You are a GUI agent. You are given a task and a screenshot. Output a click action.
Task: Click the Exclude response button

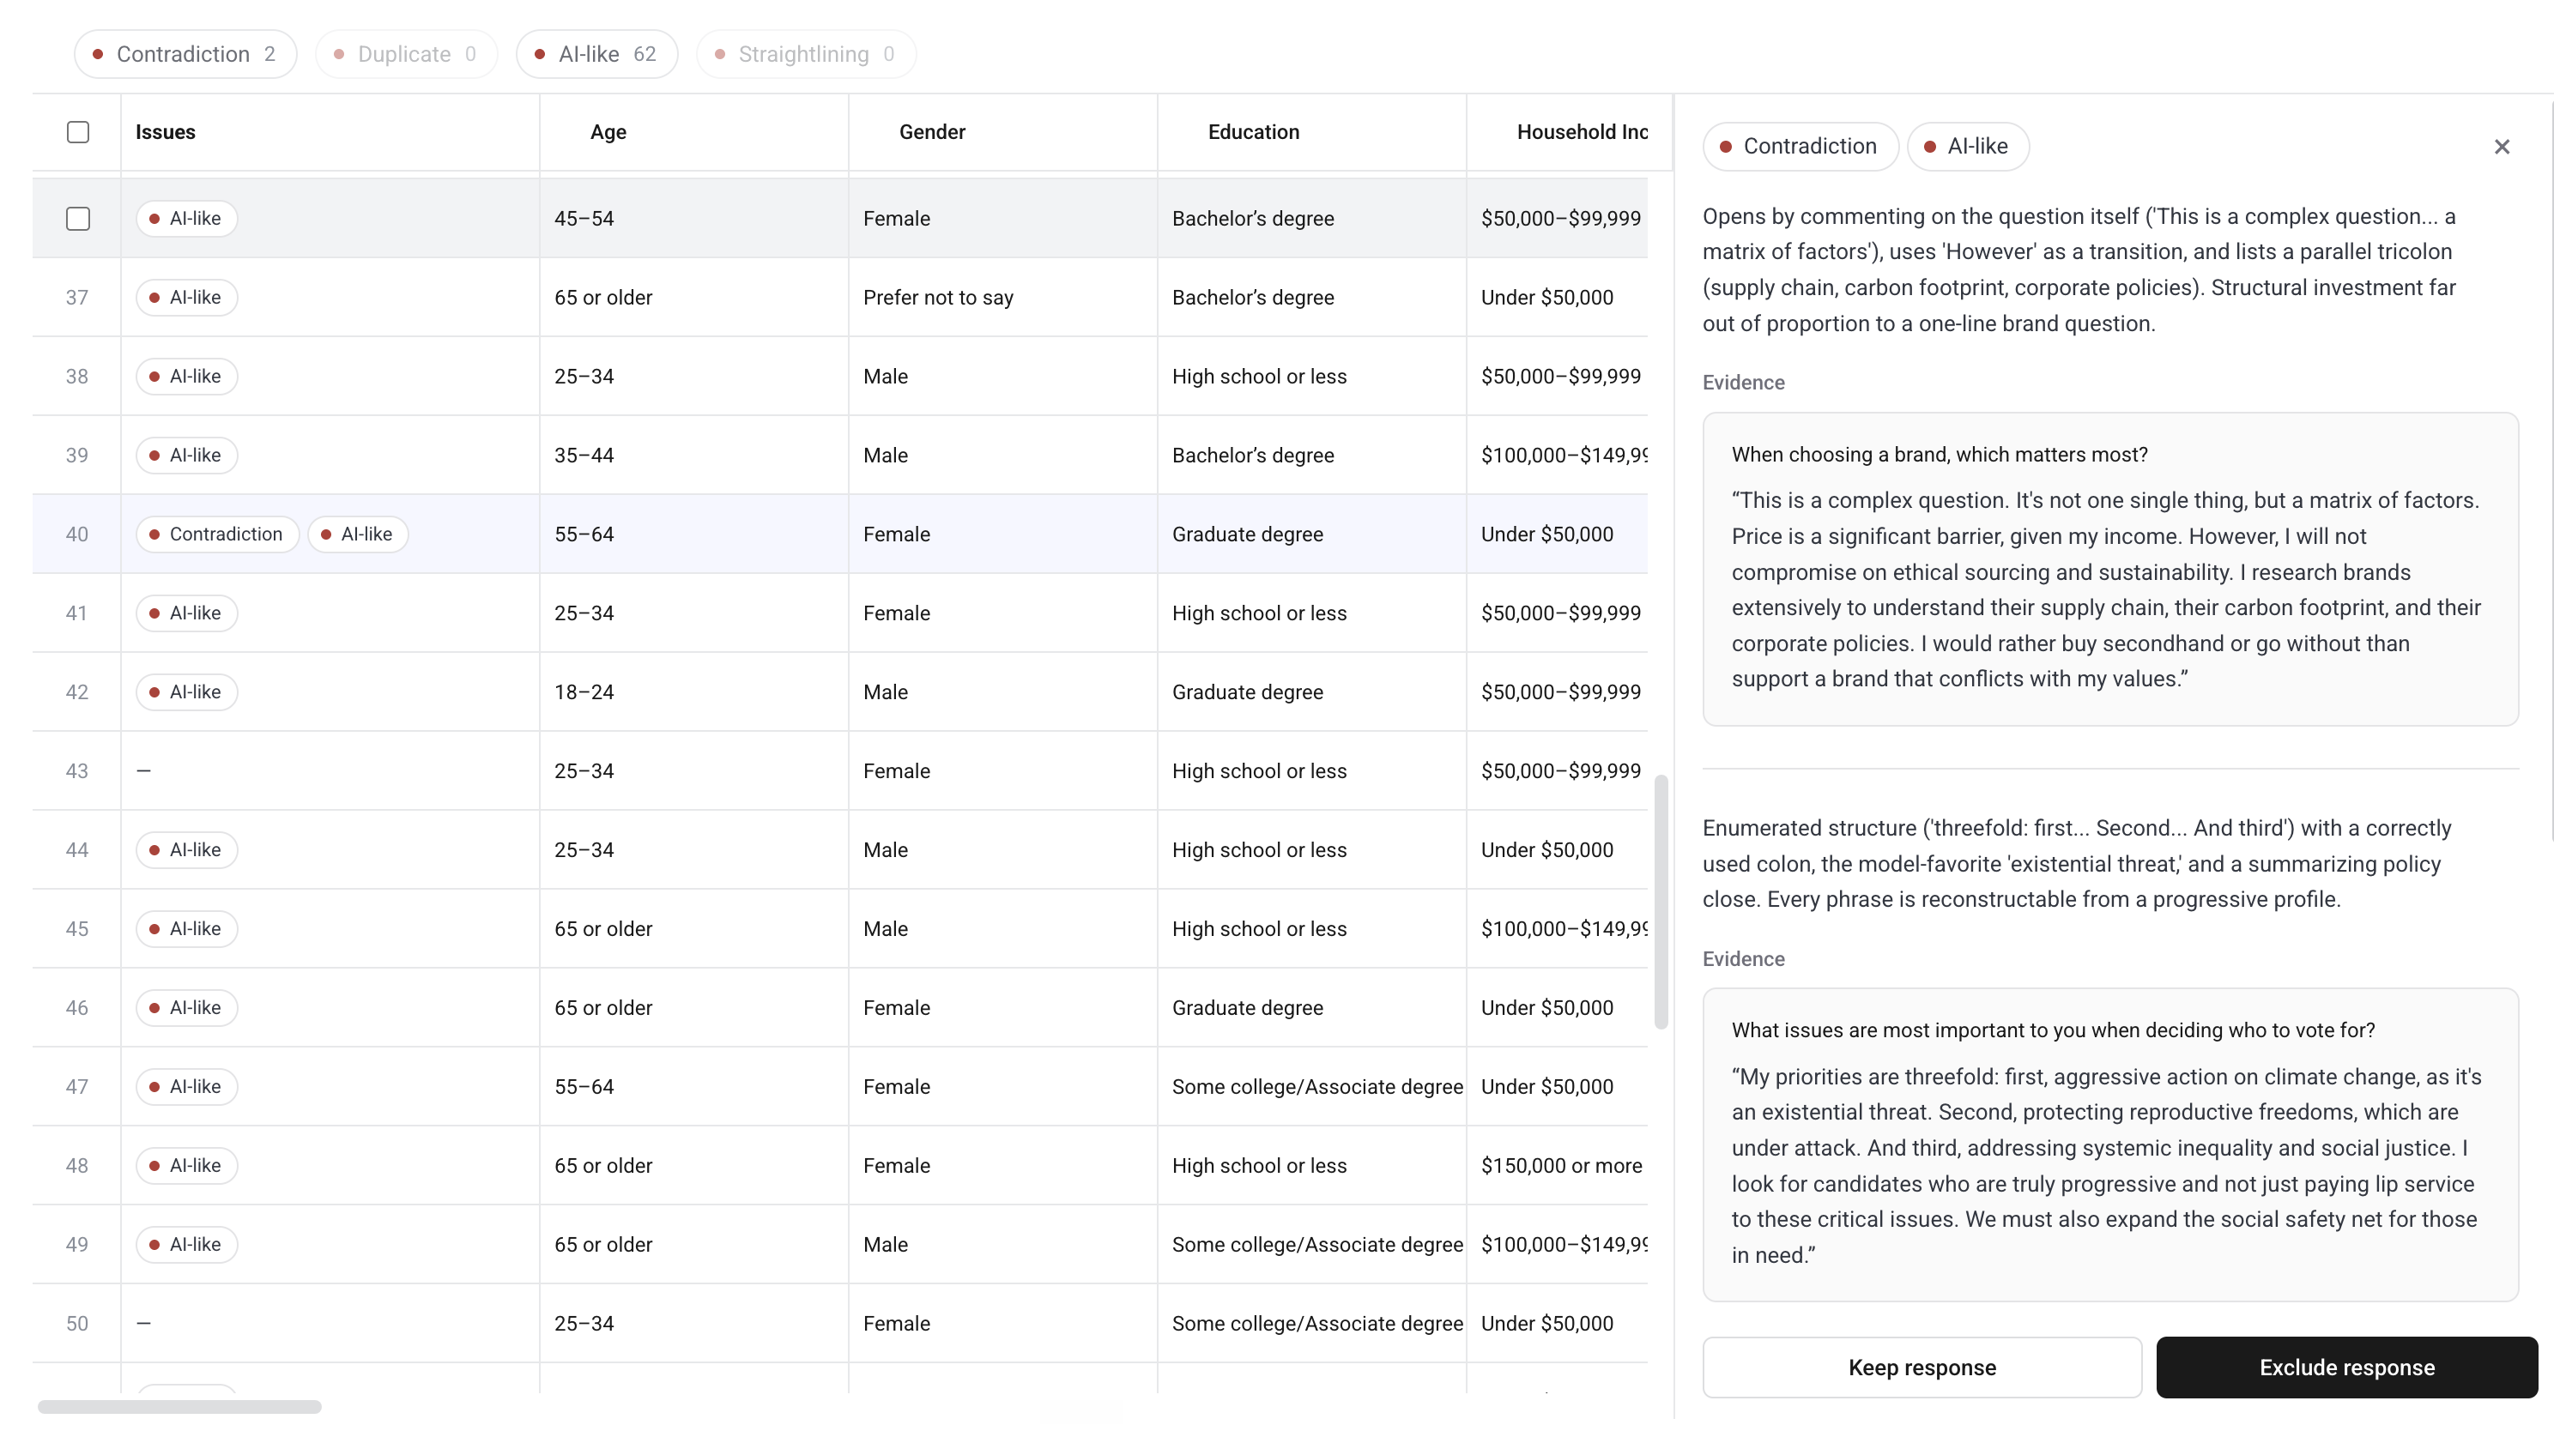(x=2347, y=1367)
